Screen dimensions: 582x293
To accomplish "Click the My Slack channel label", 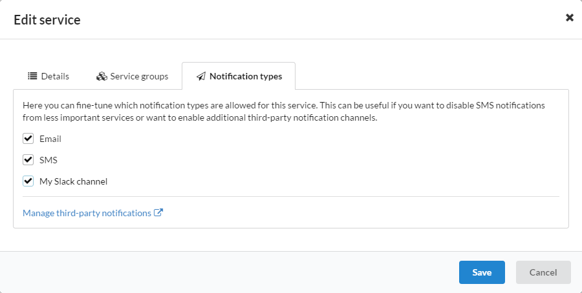I will point(73,181).
